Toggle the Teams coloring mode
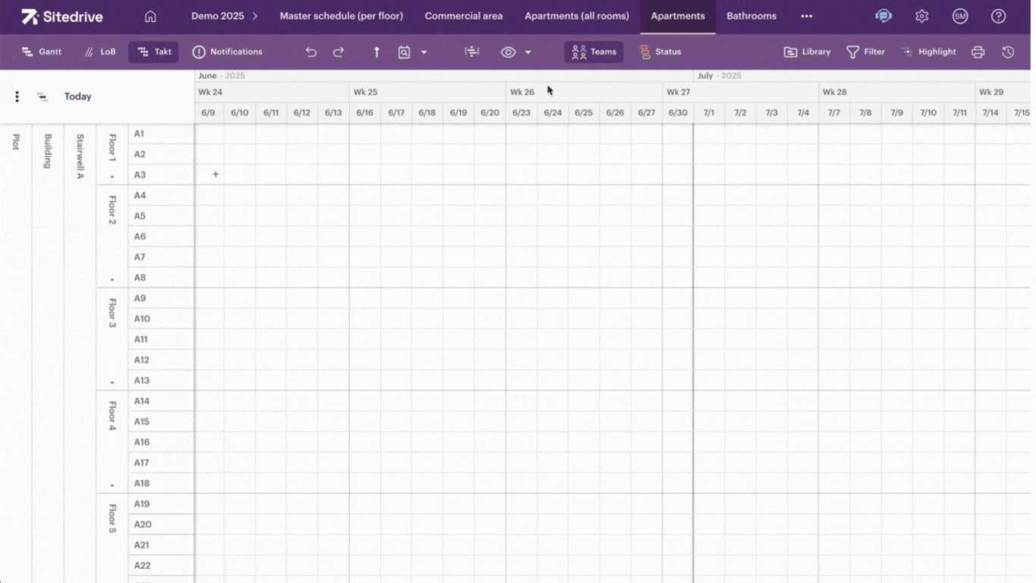1036x583 pixels. [594, 52]
